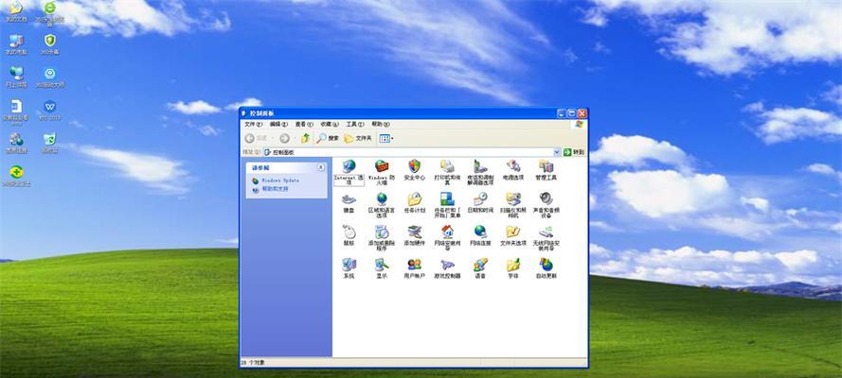Collapse the 请参阅 side panel section
The image size is (842, 378).
click(320, 167)
